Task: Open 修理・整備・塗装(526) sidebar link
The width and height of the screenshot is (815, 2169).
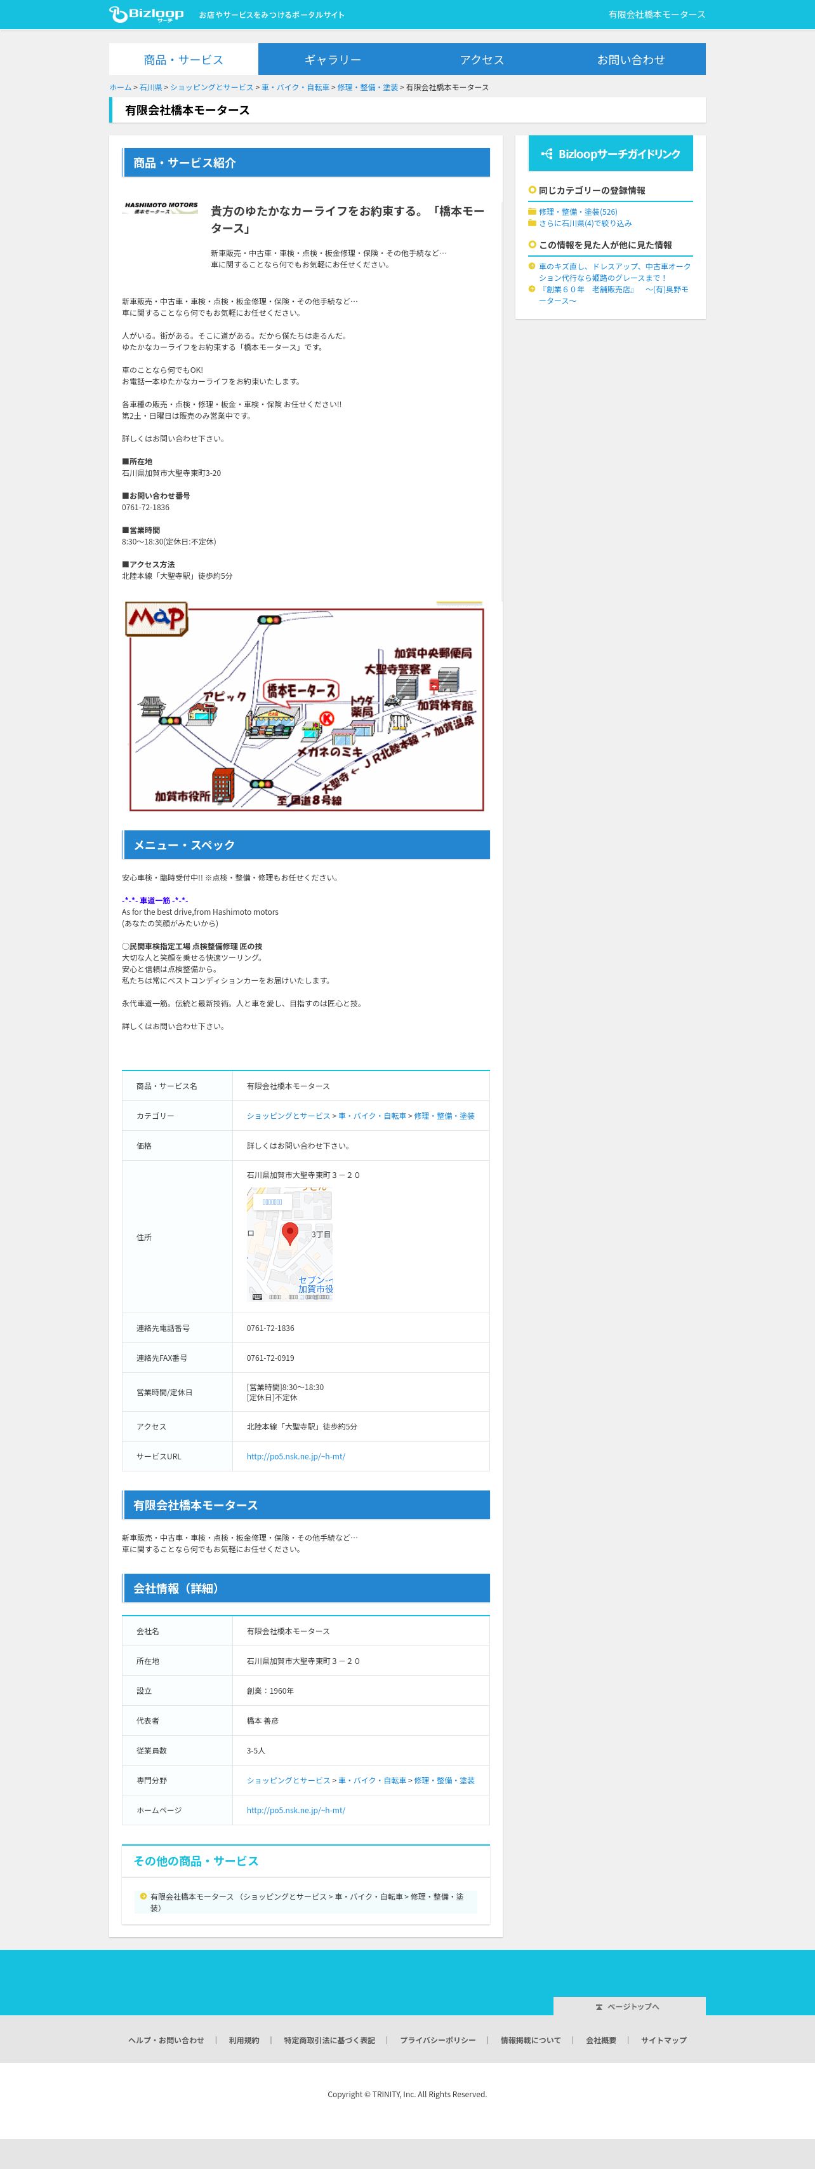Action: 578,212
